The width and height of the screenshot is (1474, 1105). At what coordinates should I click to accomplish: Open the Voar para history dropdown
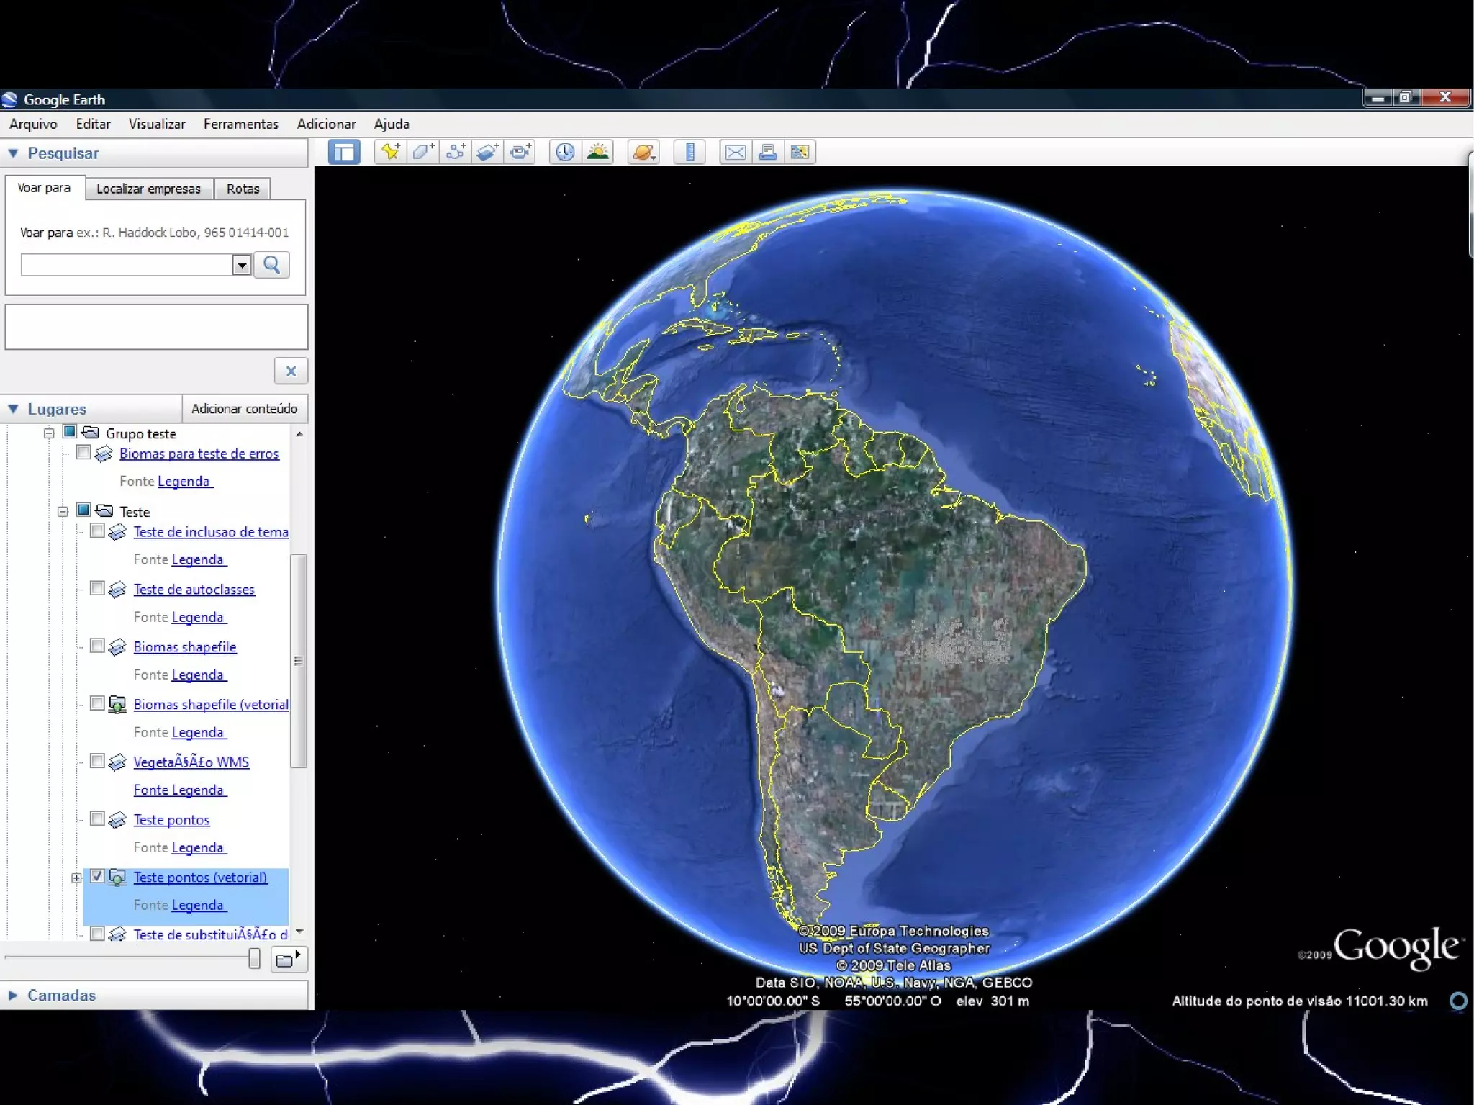(242, 265)
